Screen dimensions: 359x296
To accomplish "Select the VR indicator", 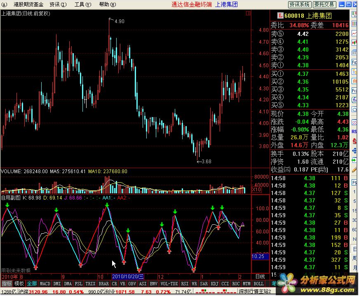I will coord(123,284).
